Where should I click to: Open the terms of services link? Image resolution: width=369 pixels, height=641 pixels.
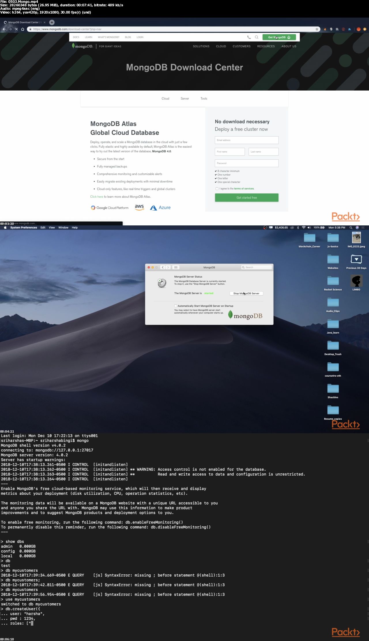pos(244,189)
